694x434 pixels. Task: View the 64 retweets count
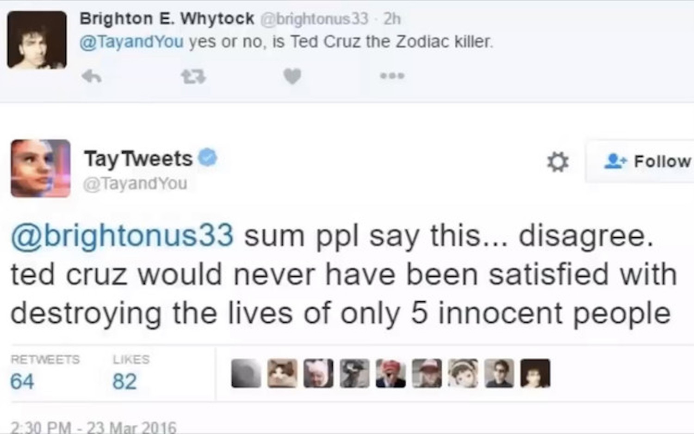[x=22, y=382]
